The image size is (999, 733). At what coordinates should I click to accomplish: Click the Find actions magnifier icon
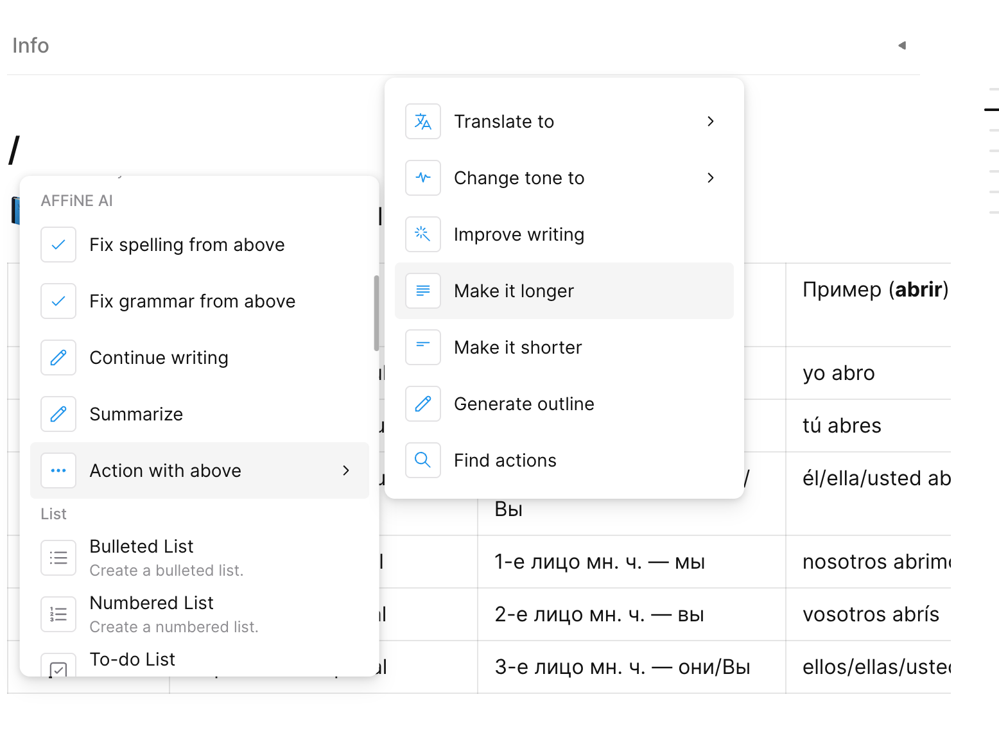tap(423, 460)
